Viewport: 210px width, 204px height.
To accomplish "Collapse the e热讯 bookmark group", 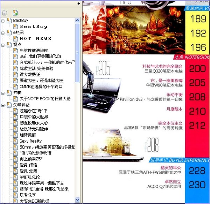I will (x=3, y=33).
